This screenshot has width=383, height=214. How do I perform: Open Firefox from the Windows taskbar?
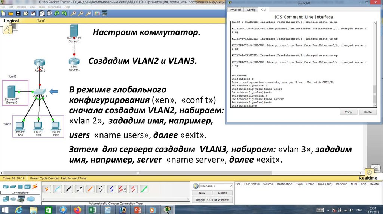(77, 210)
